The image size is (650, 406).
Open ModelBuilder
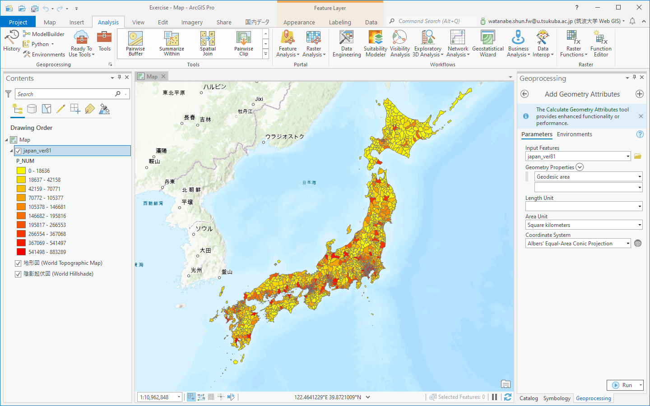pos(44,34)
